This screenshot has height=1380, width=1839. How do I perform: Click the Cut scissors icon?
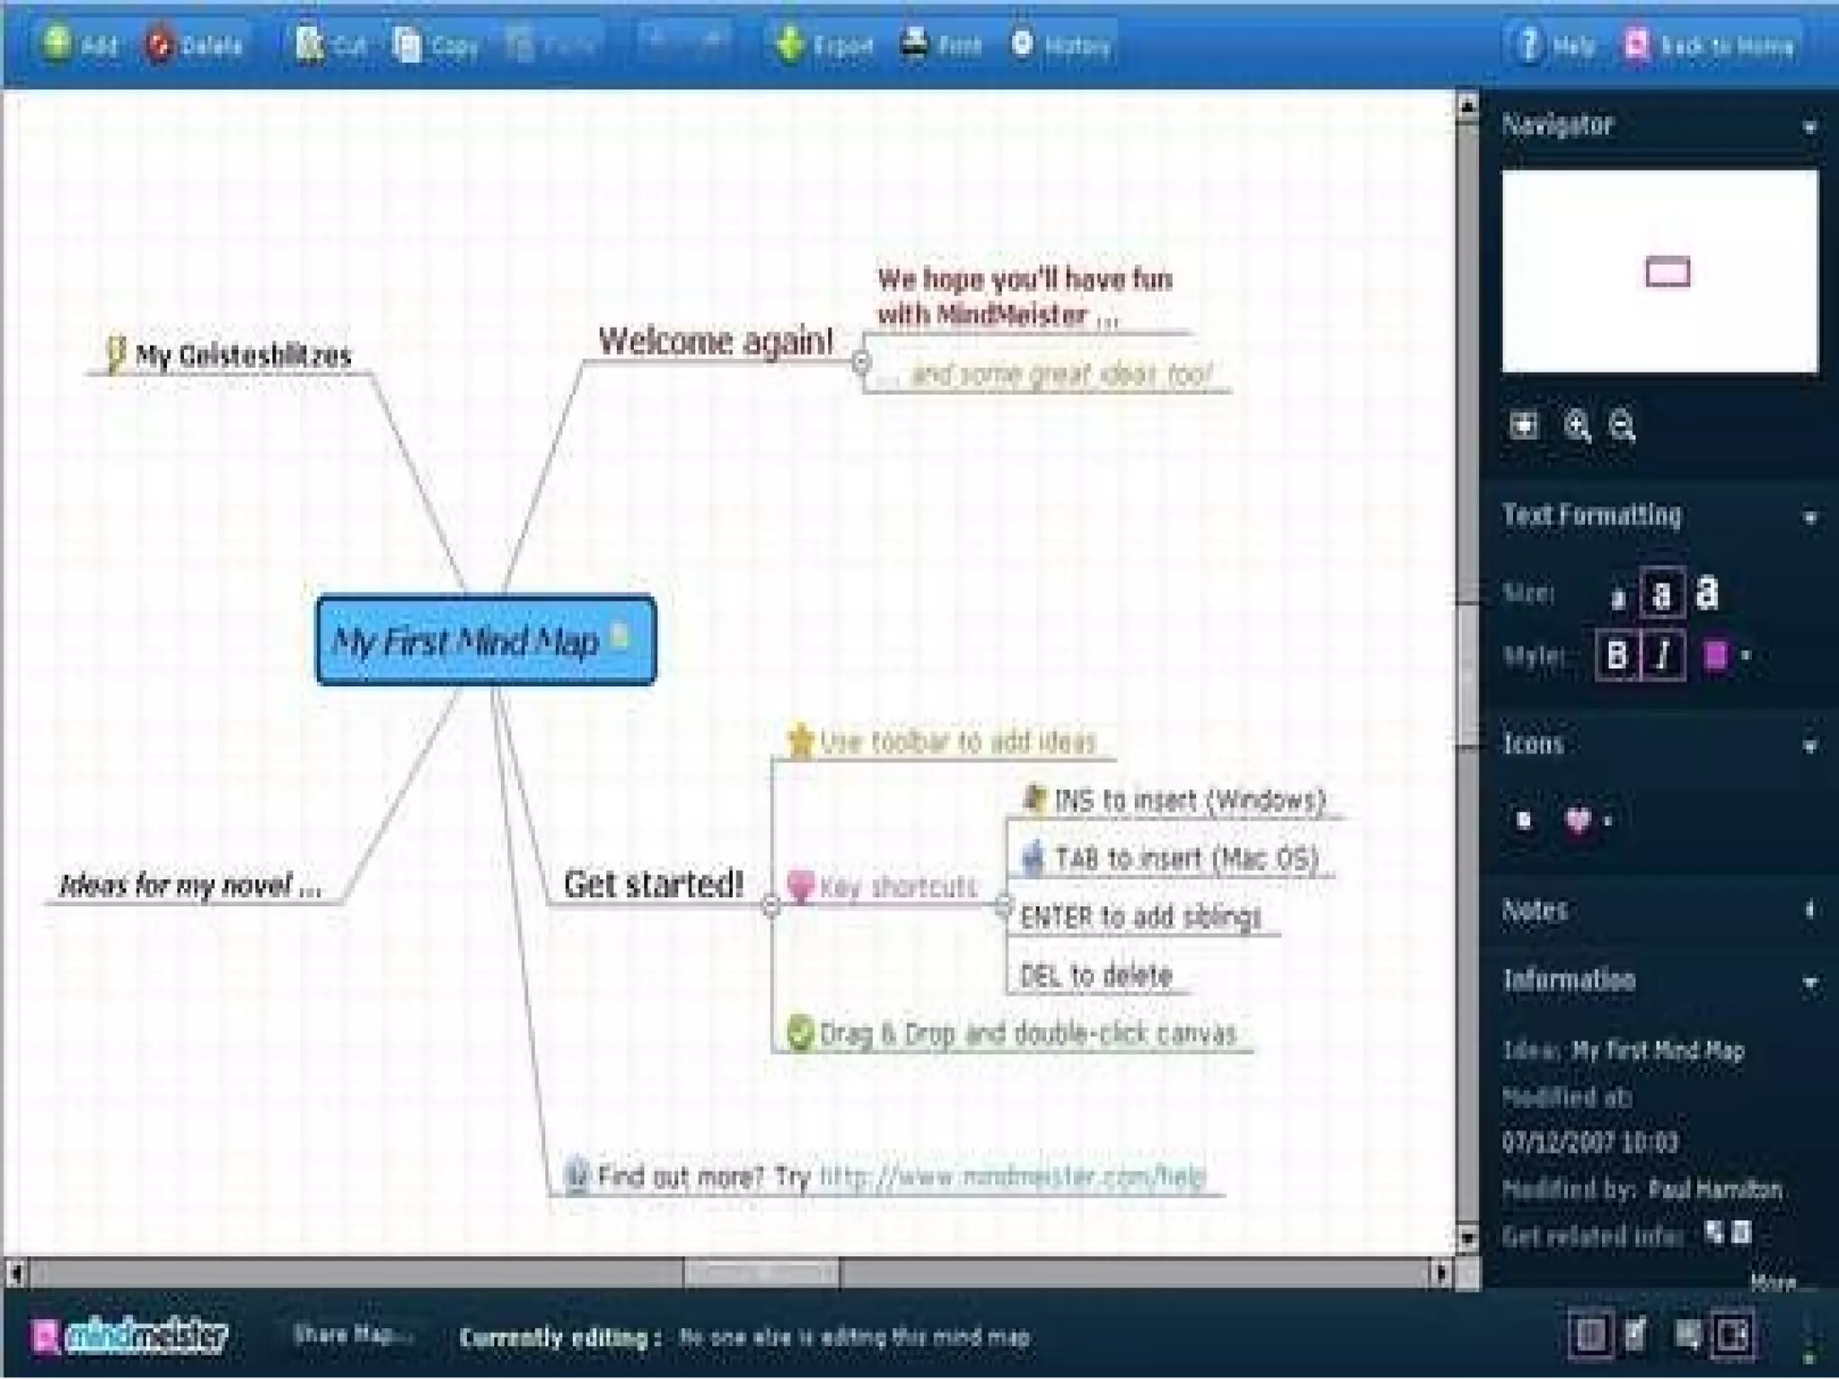point(309,43)
